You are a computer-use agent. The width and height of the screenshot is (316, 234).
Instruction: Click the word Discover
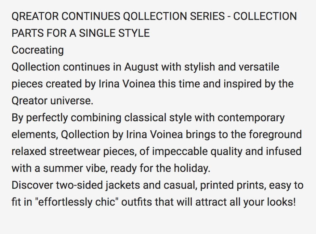click(32, 185)
